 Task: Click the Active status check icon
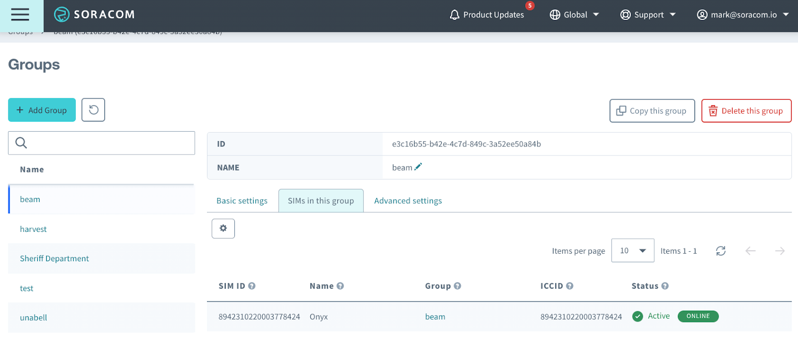click(637, 316)
